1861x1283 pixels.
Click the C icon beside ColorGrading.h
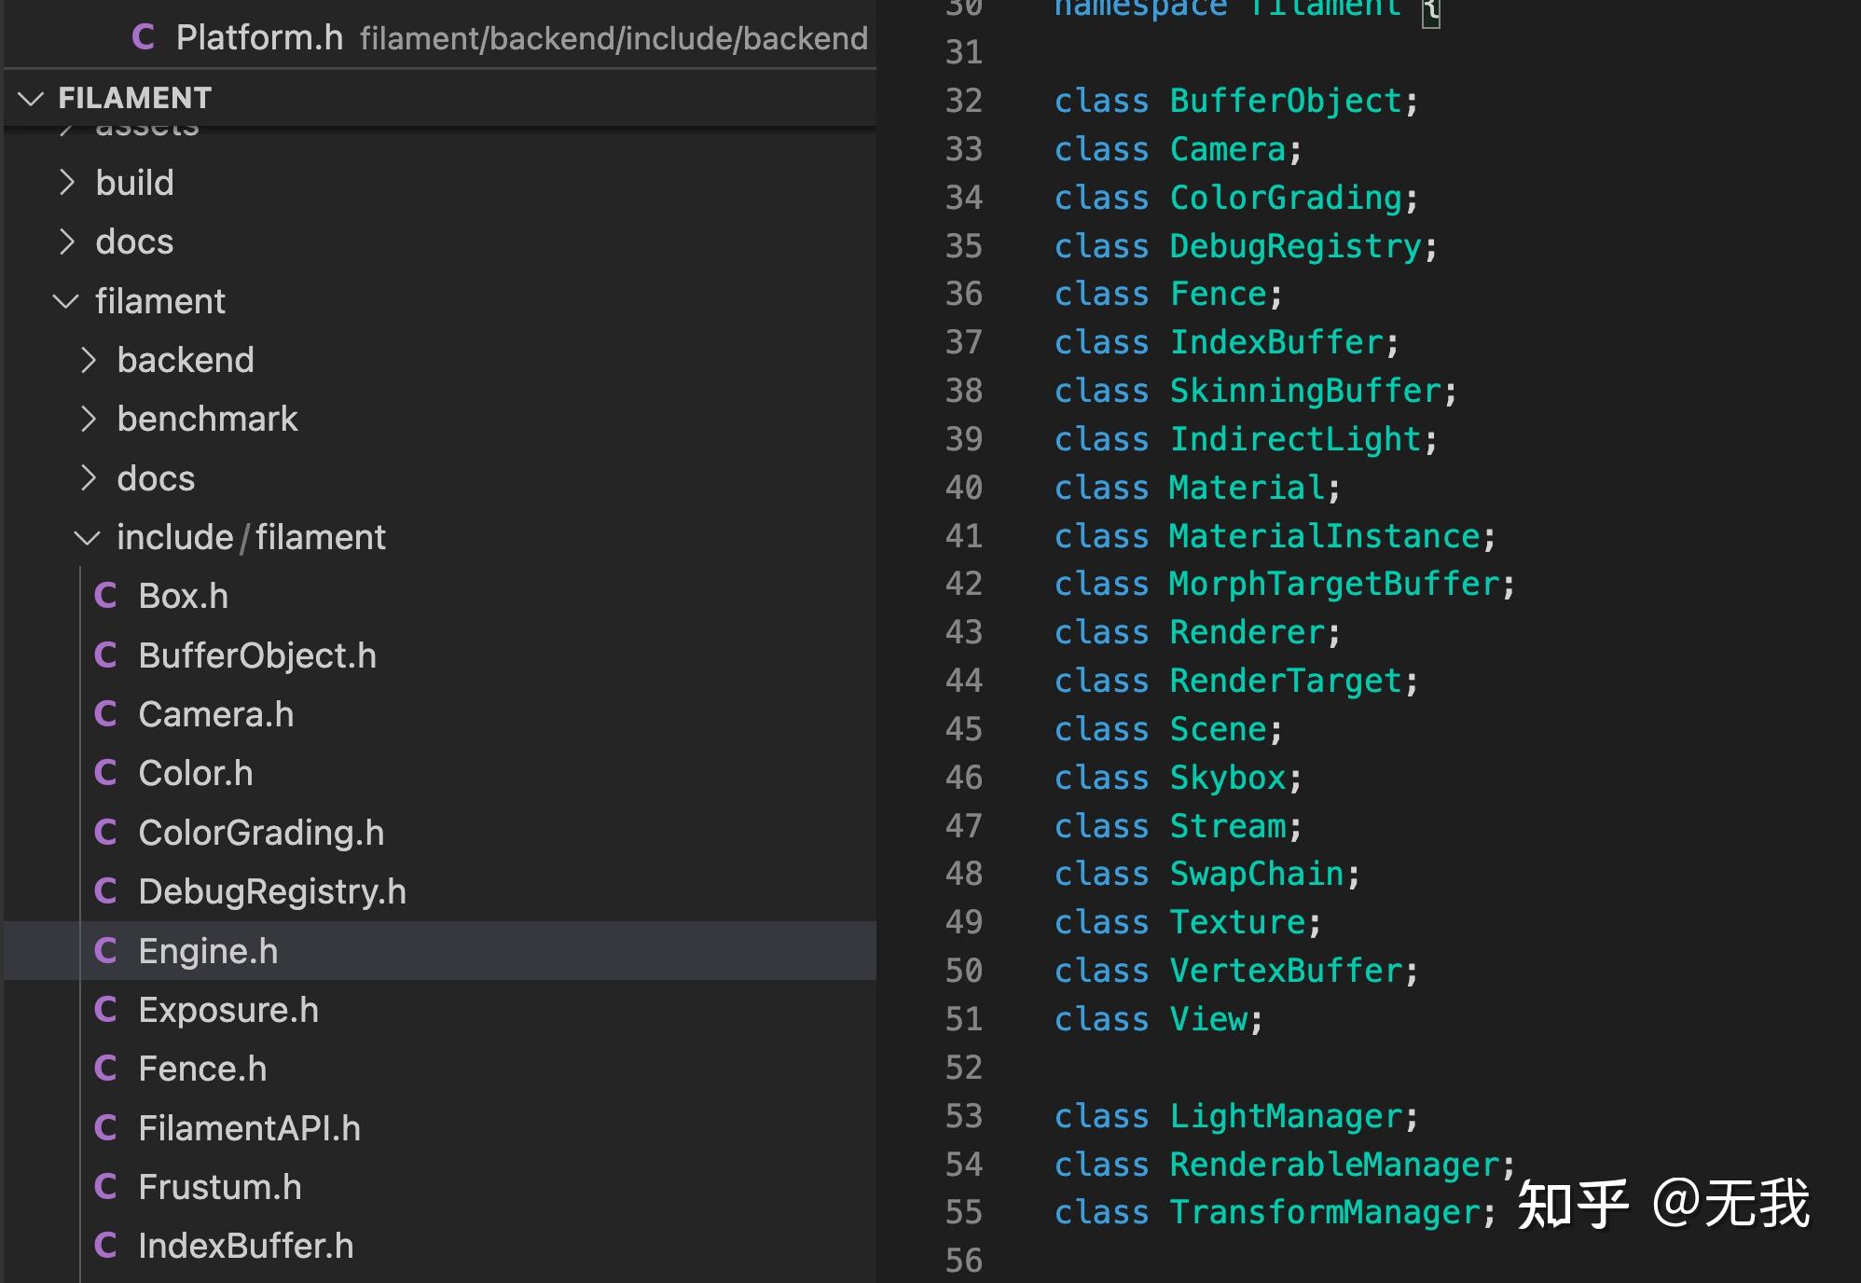pos(105,833)
